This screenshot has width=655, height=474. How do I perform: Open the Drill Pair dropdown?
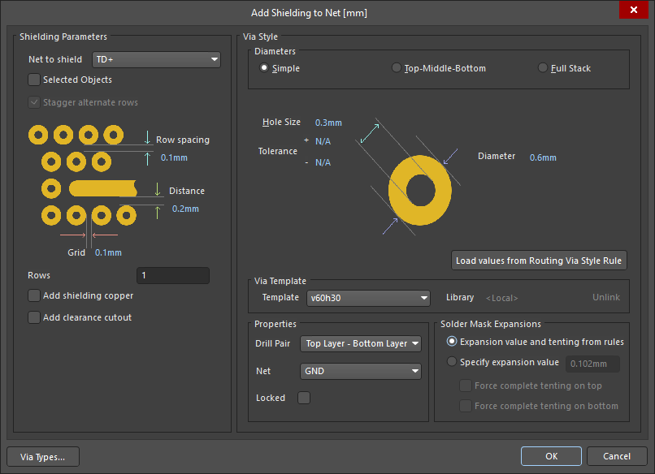361,343
